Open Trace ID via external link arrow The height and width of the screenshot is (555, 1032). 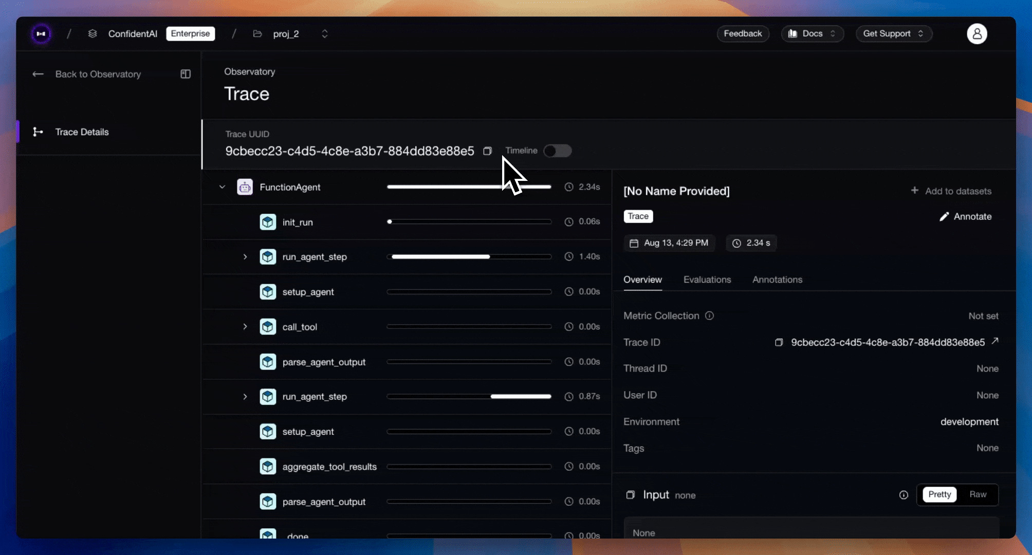[995, 341]
